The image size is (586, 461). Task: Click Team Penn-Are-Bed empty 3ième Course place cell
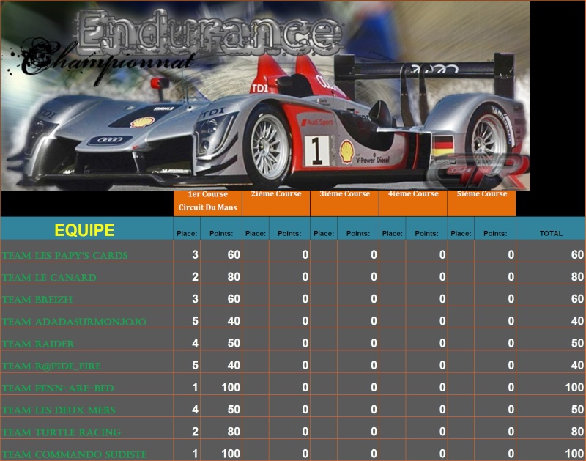click(324, 383)
